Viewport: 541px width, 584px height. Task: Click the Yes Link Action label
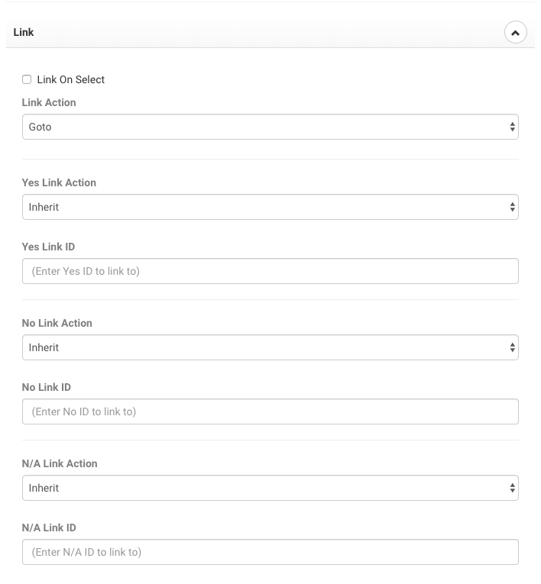coord(59,182)
